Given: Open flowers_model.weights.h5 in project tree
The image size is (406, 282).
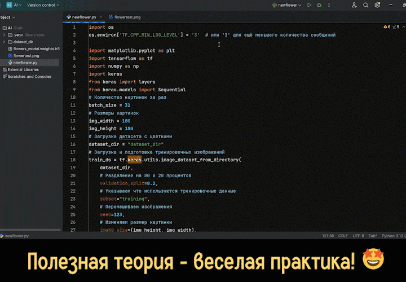Looking at the screenshot, I should (36, 49).
